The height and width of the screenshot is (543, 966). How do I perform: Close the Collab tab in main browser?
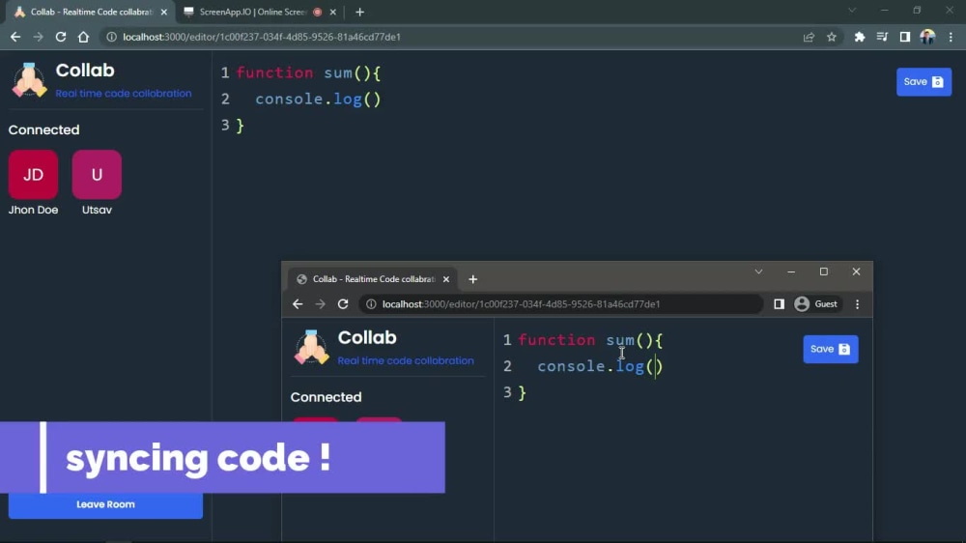tap(164, 12)
